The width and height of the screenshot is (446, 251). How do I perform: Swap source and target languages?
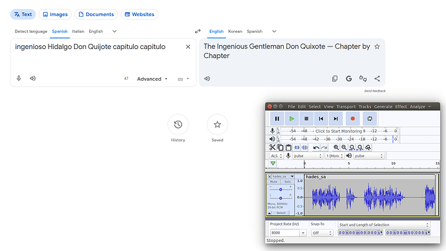coord(198,31)
